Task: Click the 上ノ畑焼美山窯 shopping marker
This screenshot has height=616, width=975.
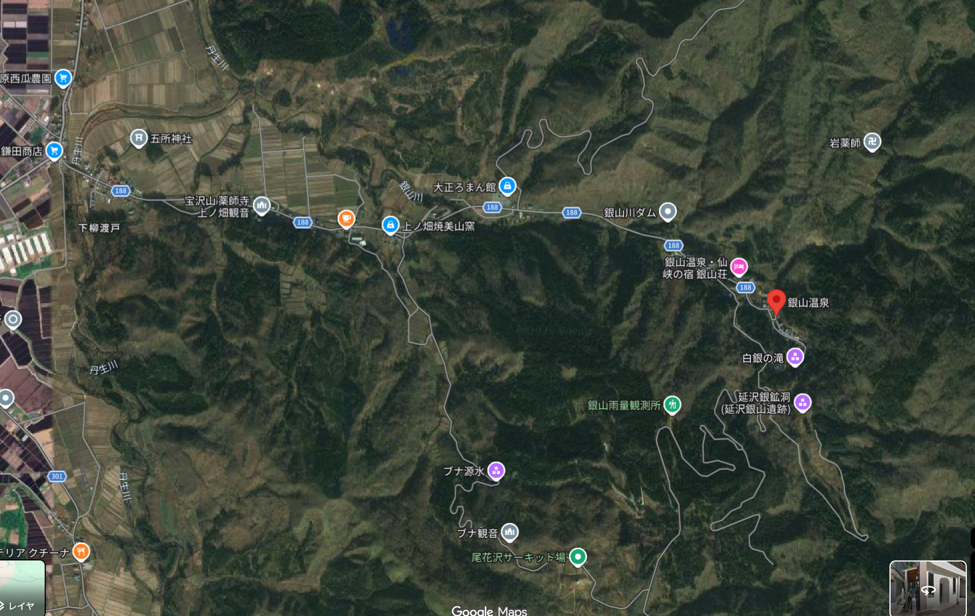Action: (390, 225)
